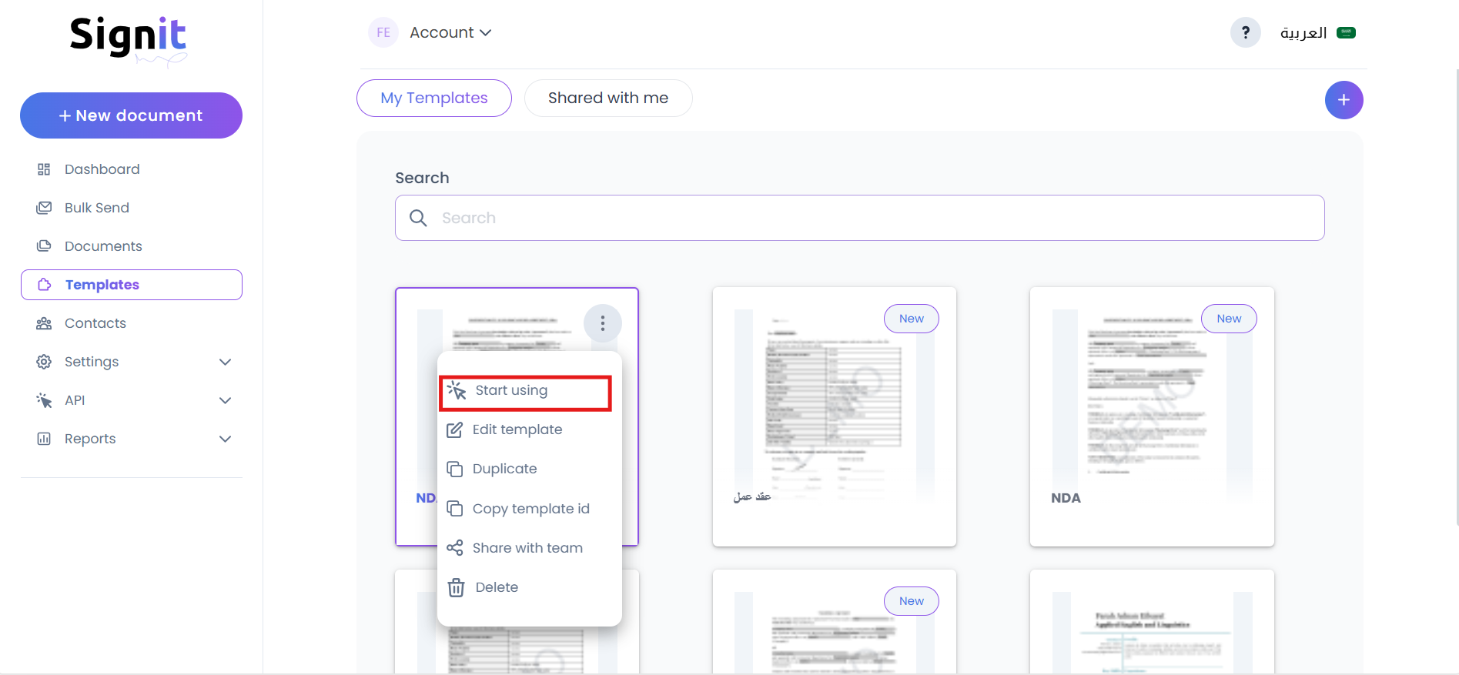The height and width of the screenshot is (675, 1459).
Task: Switch to My Templates tab
Action: pyautogui.click(x=434, y=98)
